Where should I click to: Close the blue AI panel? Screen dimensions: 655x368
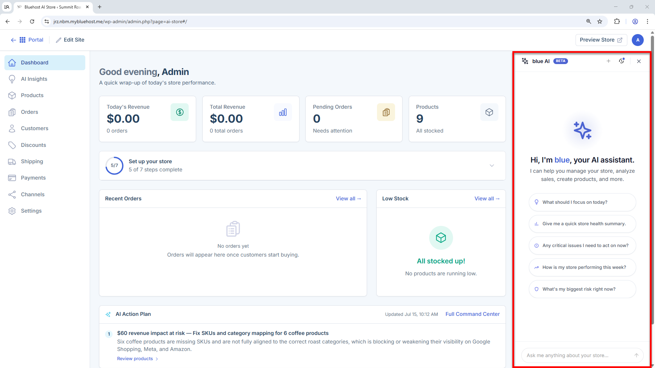pyautogui.click(x=639, y=61)
